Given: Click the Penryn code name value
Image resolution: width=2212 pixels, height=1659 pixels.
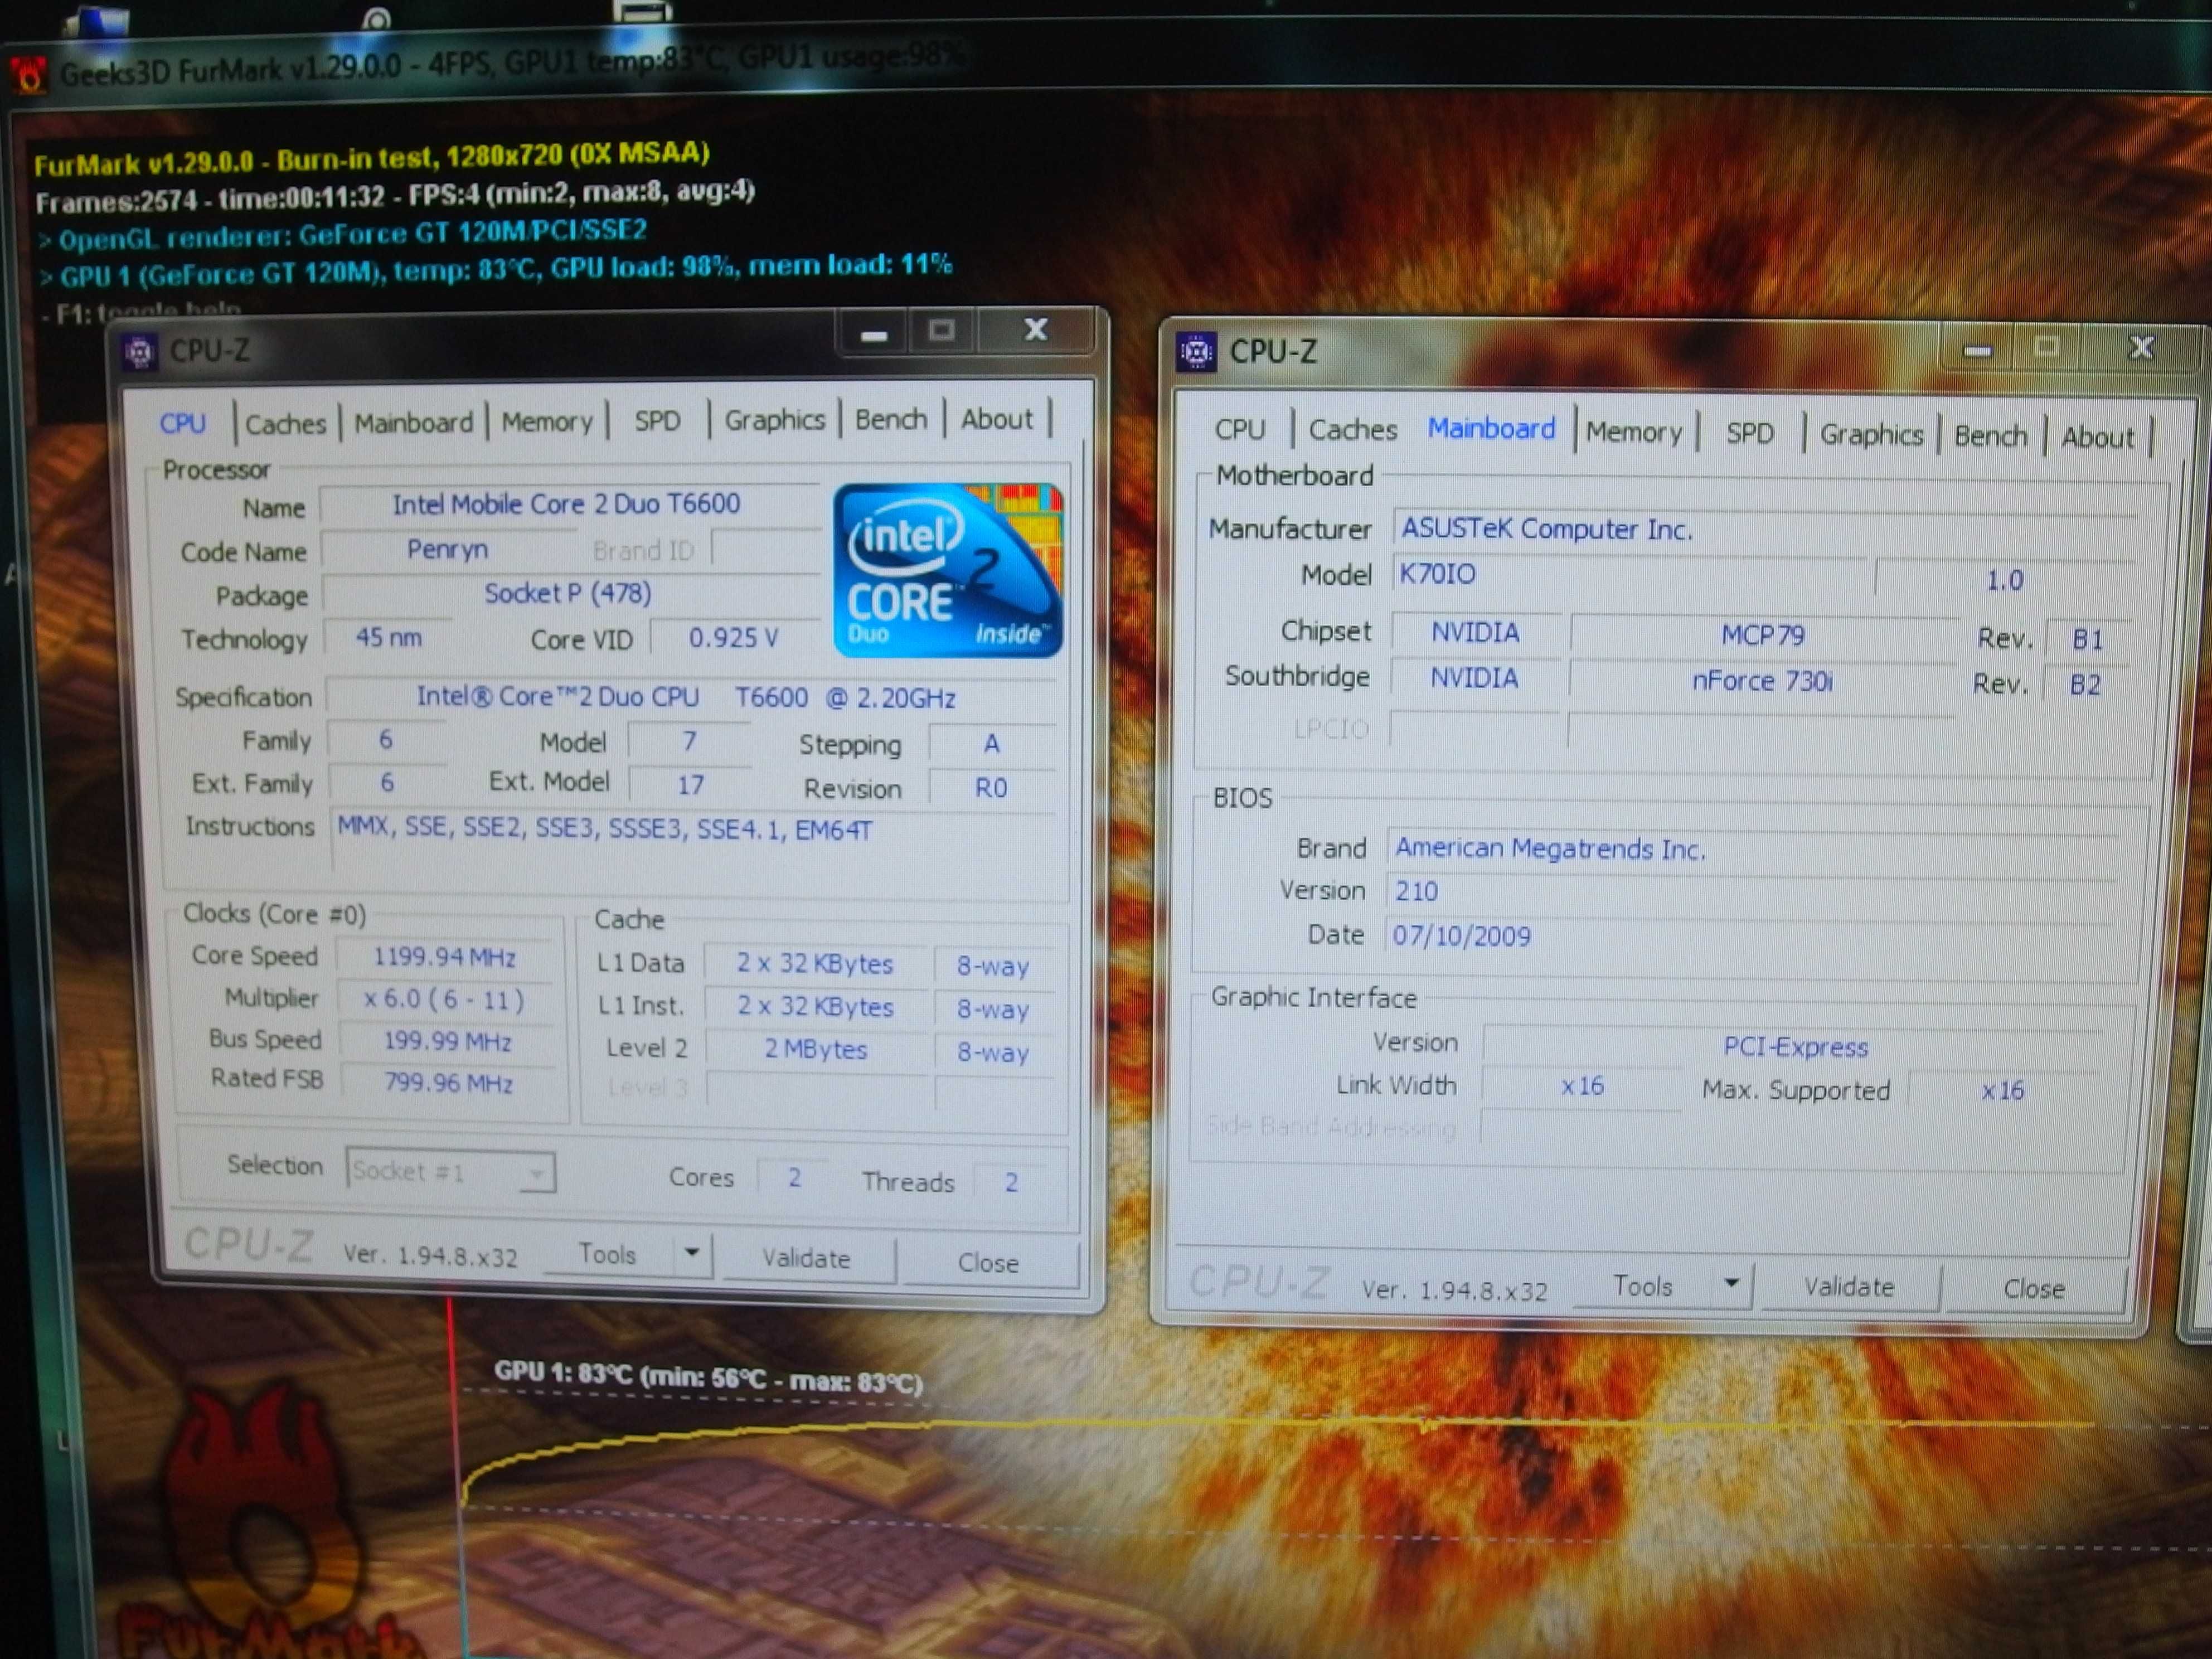Looking at the screenshot, I should coord(447,549).
